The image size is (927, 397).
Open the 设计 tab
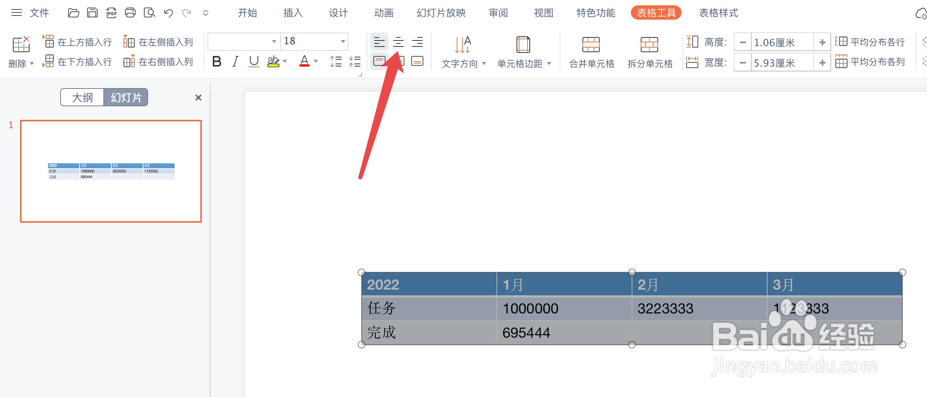(x=339, y=13)
